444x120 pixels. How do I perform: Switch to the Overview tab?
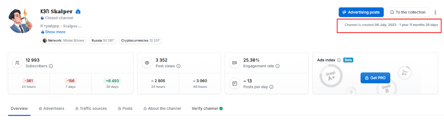[19, 109]
